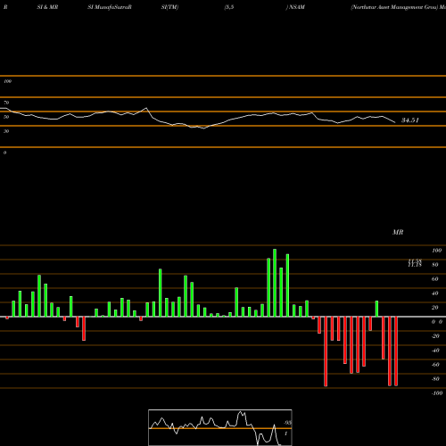
Task: Click the NSAM ticker text in header
Action: tap(297, 7)
